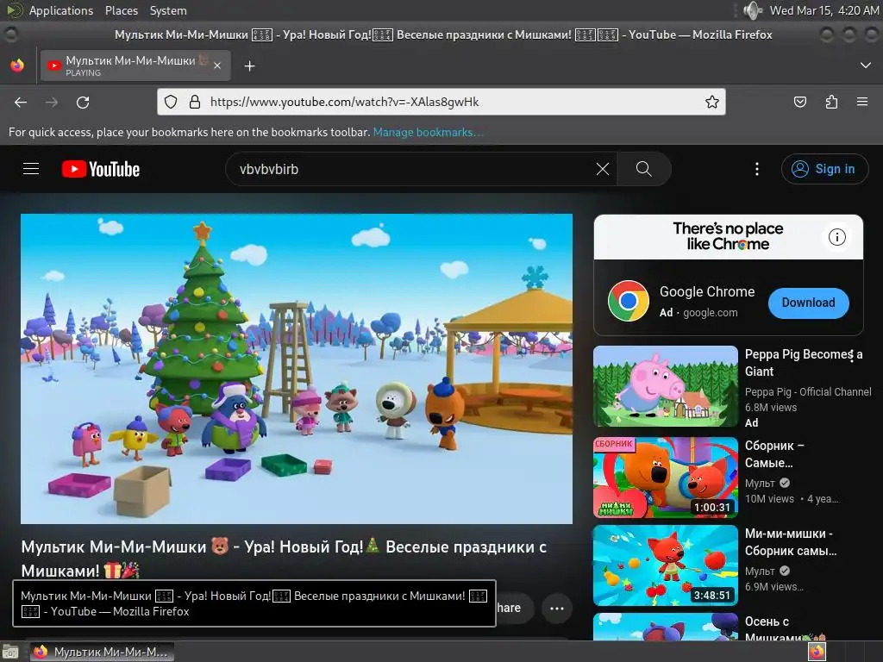Open the tracking protection shield icon

click(171, 102)
